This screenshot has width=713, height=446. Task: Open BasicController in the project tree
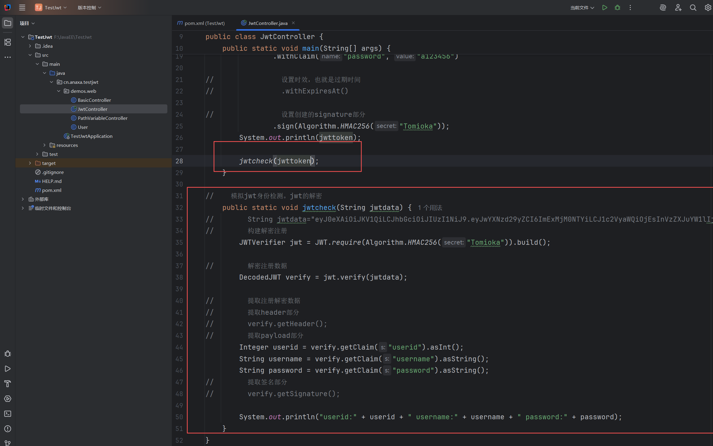point(94,100)
